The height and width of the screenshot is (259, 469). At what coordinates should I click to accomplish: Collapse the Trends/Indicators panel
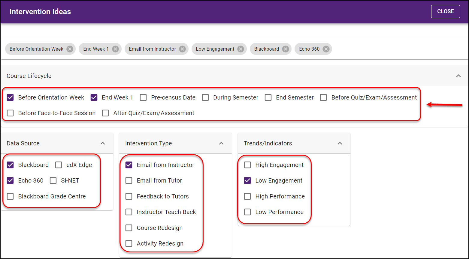coord(340,143)
